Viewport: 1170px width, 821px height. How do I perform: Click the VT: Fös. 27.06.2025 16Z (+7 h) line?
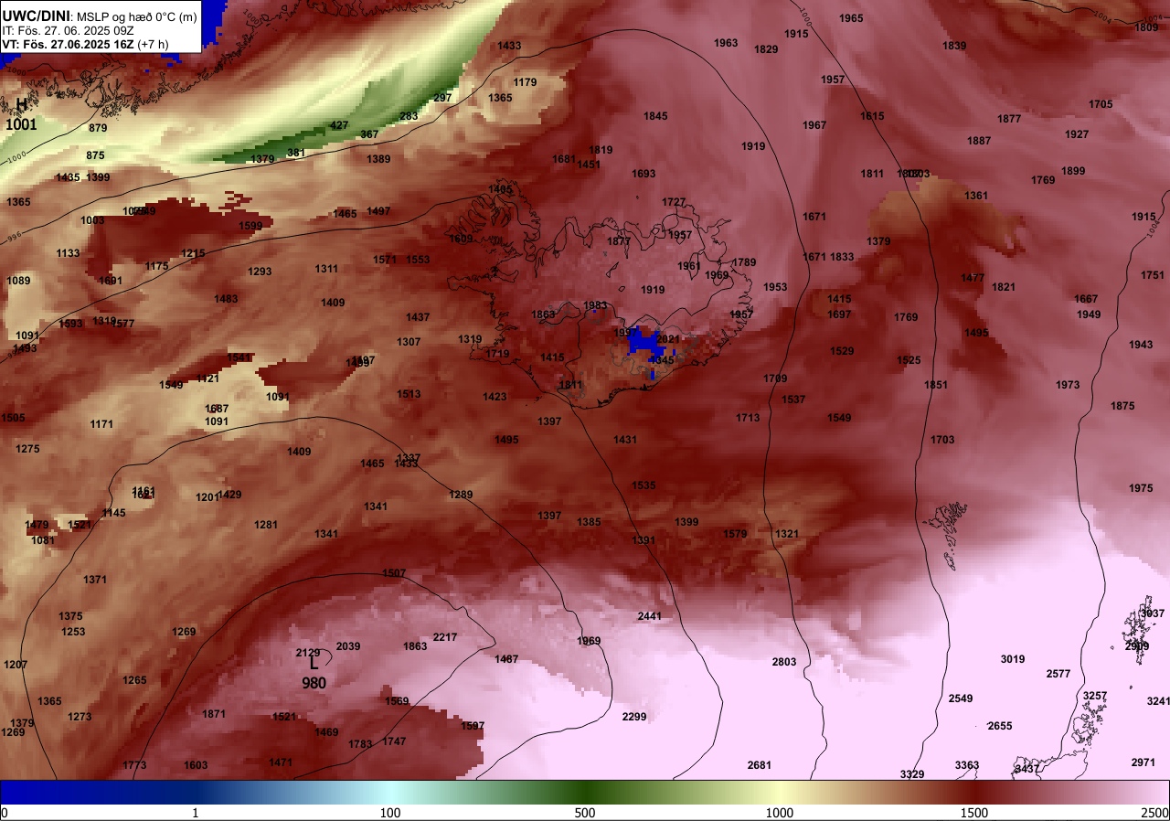[86, 44]
